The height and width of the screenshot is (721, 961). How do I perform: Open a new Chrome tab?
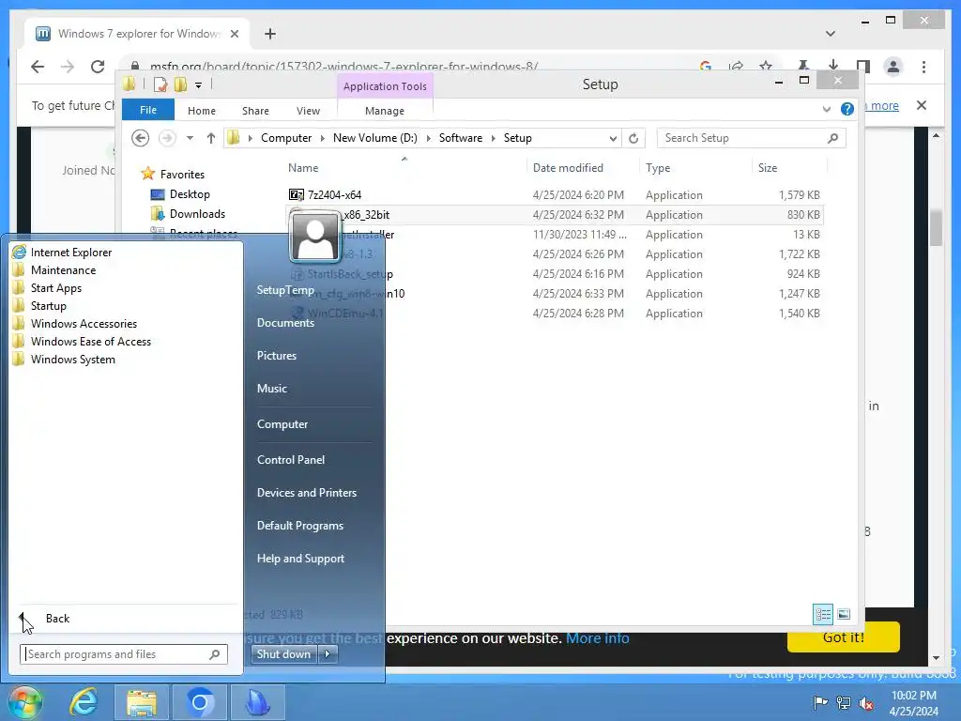tap(269, 34)
